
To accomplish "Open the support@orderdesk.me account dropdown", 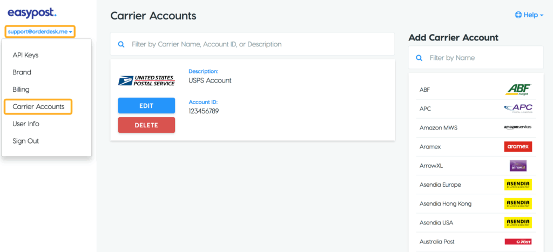I will point(41,32).
